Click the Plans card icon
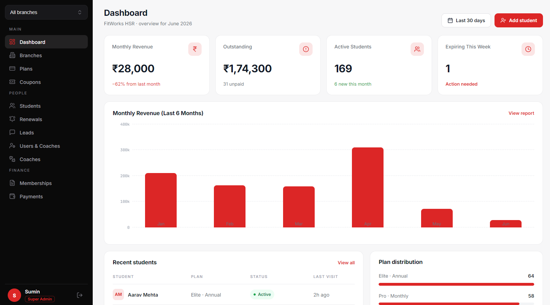 [x=12, y=68]
